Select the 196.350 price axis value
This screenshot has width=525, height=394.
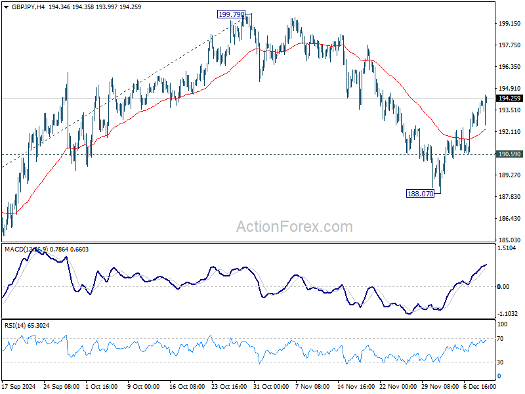point(510,67)
